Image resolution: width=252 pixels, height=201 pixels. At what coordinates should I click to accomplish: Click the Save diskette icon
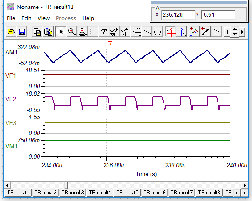click(x=22, y=32)
